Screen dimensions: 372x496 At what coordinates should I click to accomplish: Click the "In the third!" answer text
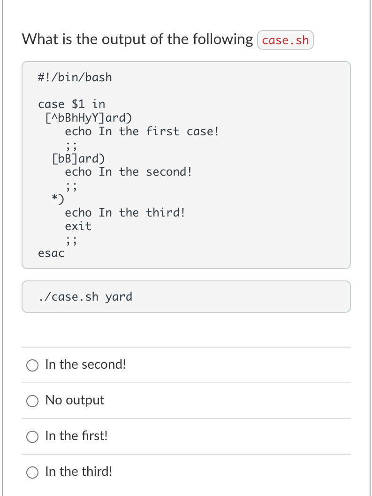(x=78, y=471)
